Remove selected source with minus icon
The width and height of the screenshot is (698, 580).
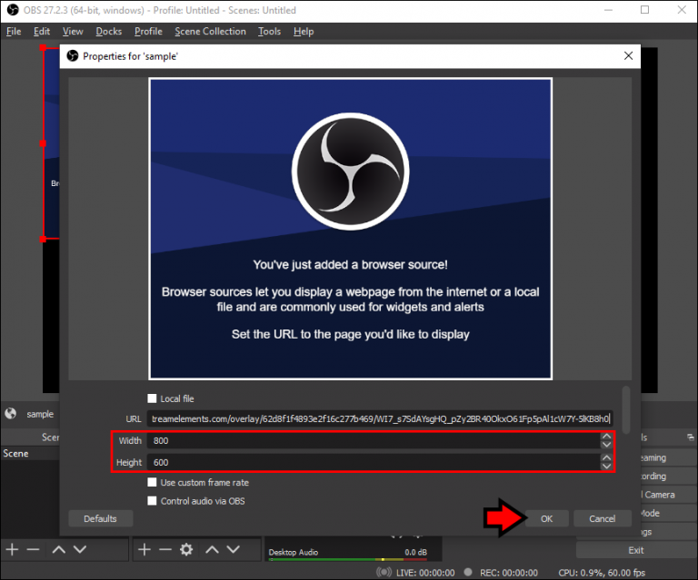[x=165, y=550]
